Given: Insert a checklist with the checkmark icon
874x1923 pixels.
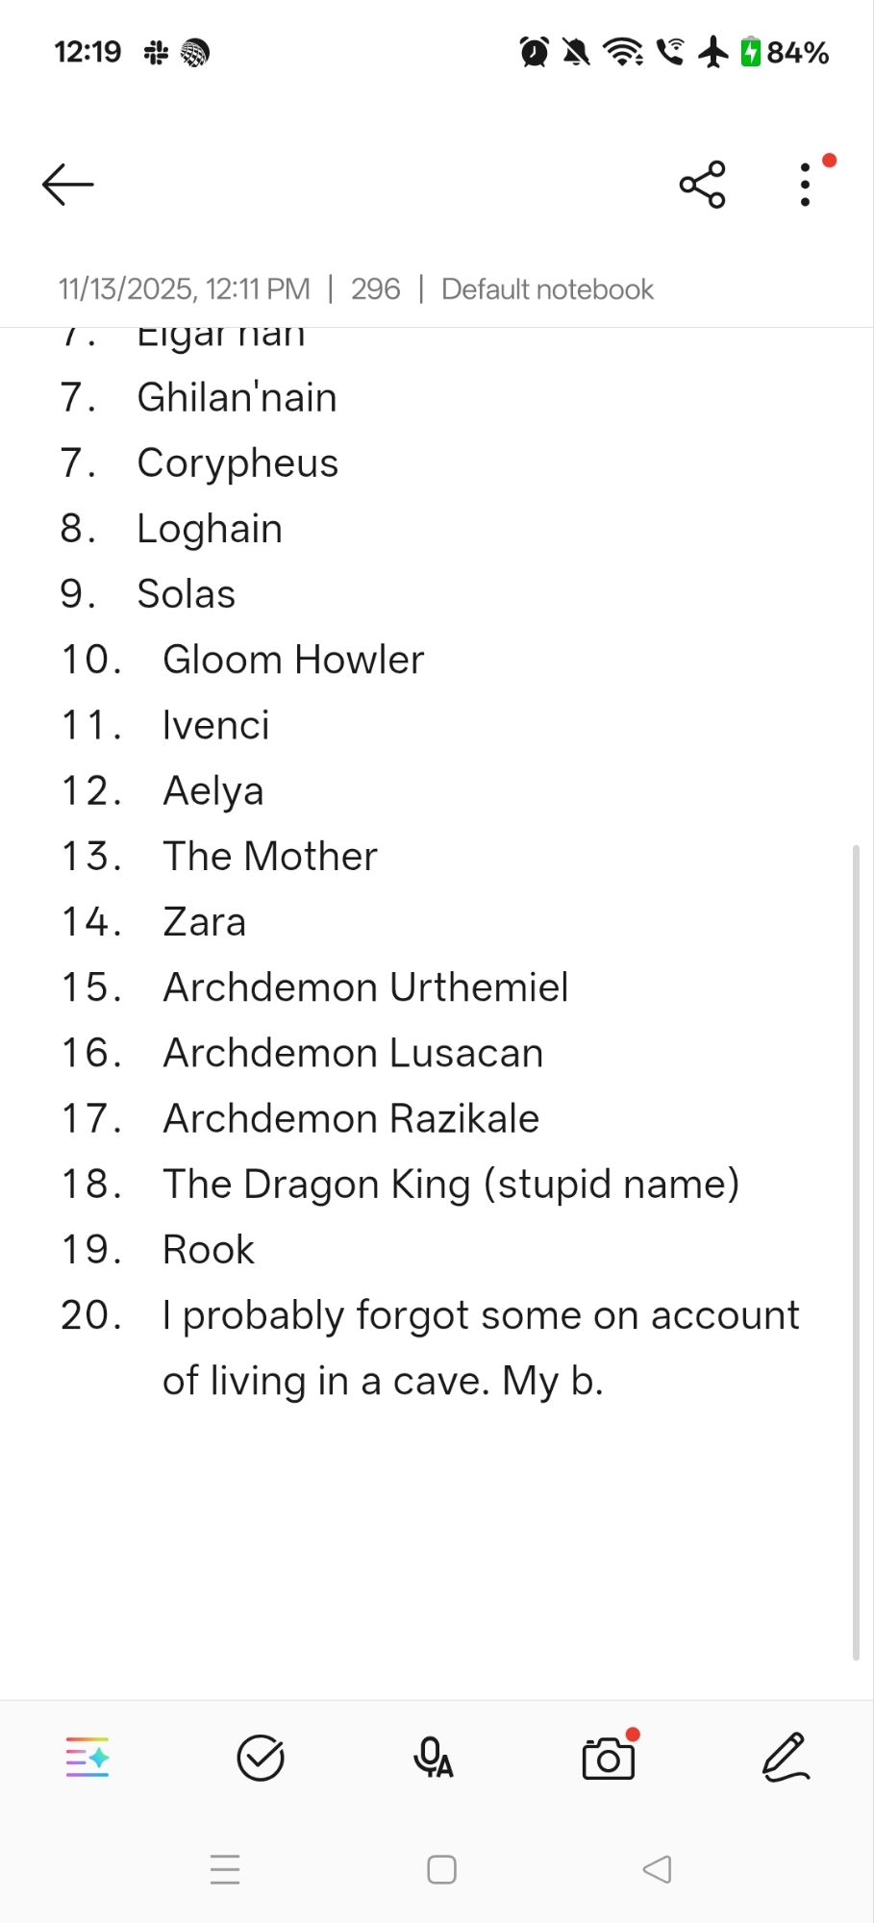Looking at the screenshot, I should click(261, 1758).
